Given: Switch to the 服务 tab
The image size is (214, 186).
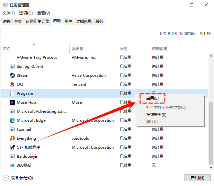Looking at the screenshot, I should [x=99, y=22].
